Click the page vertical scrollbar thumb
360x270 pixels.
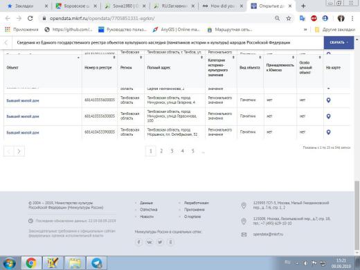click(x=357, y=215)
